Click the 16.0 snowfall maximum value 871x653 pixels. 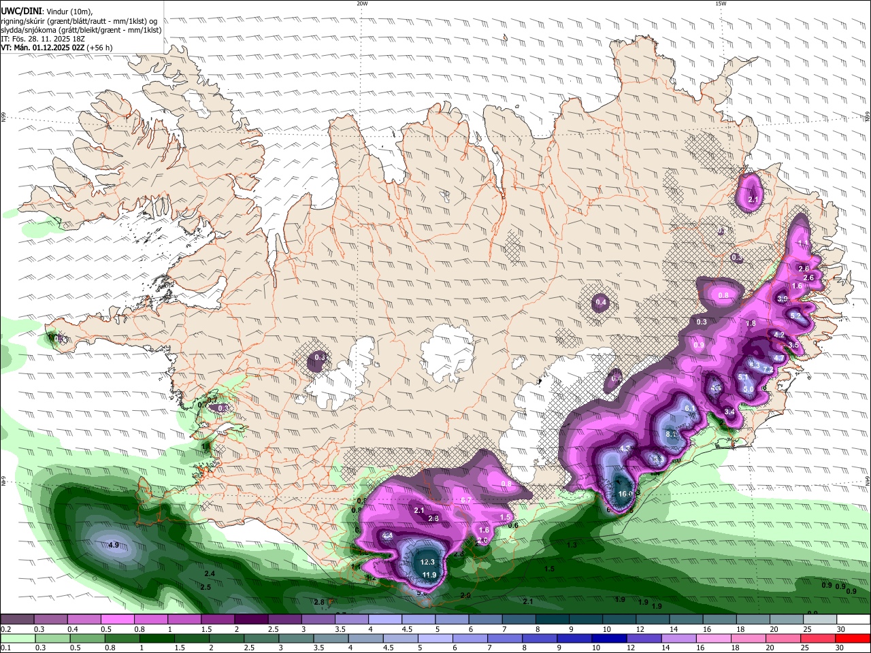tap(625, 494)
